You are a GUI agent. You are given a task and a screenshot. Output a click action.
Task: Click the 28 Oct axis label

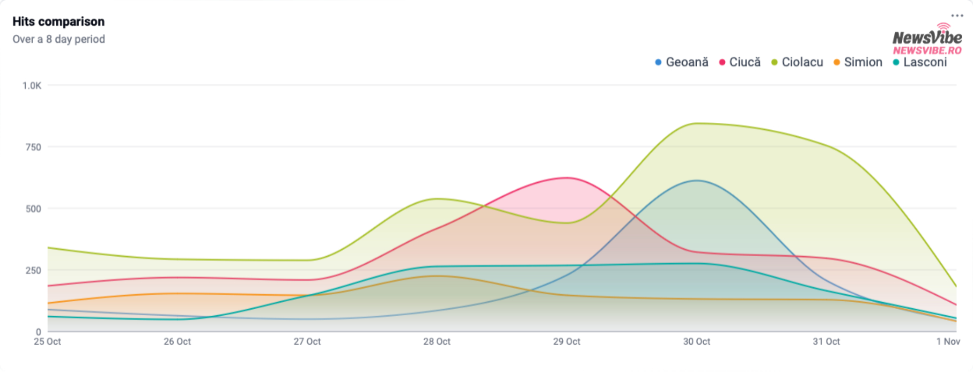coord(437,341)
